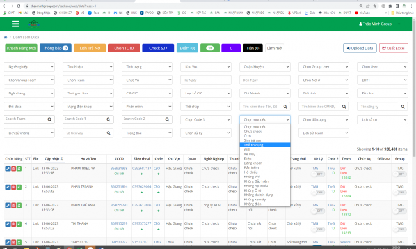
Task: Toggle Xử Lý OFF switch for THỊ THANH
Action: pyautogui.click(x=318, y=229)
